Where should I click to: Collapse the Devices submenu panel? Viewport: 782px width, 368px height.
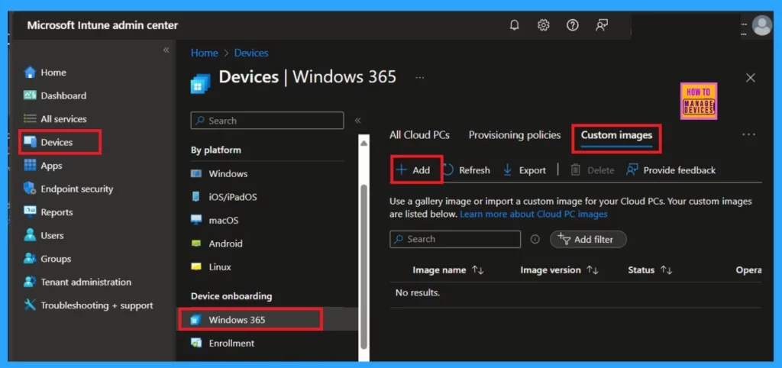point(357,120)
